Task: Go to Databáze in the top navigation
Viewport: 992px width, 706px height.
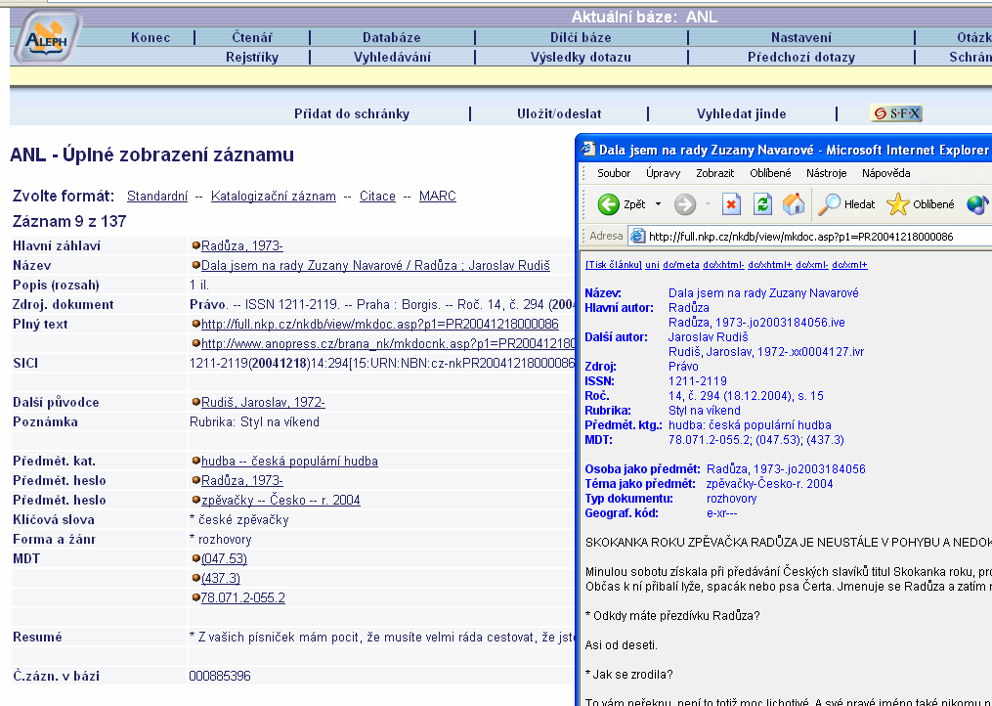Action: coord(392,37)
